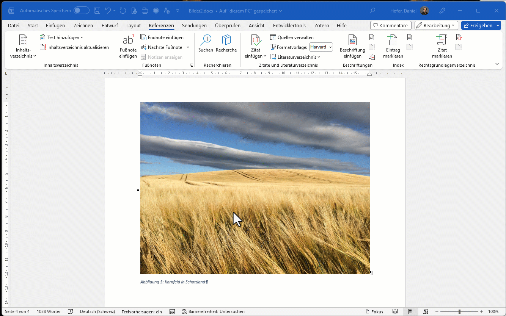Open the Zotero ribbon tab

322,26
